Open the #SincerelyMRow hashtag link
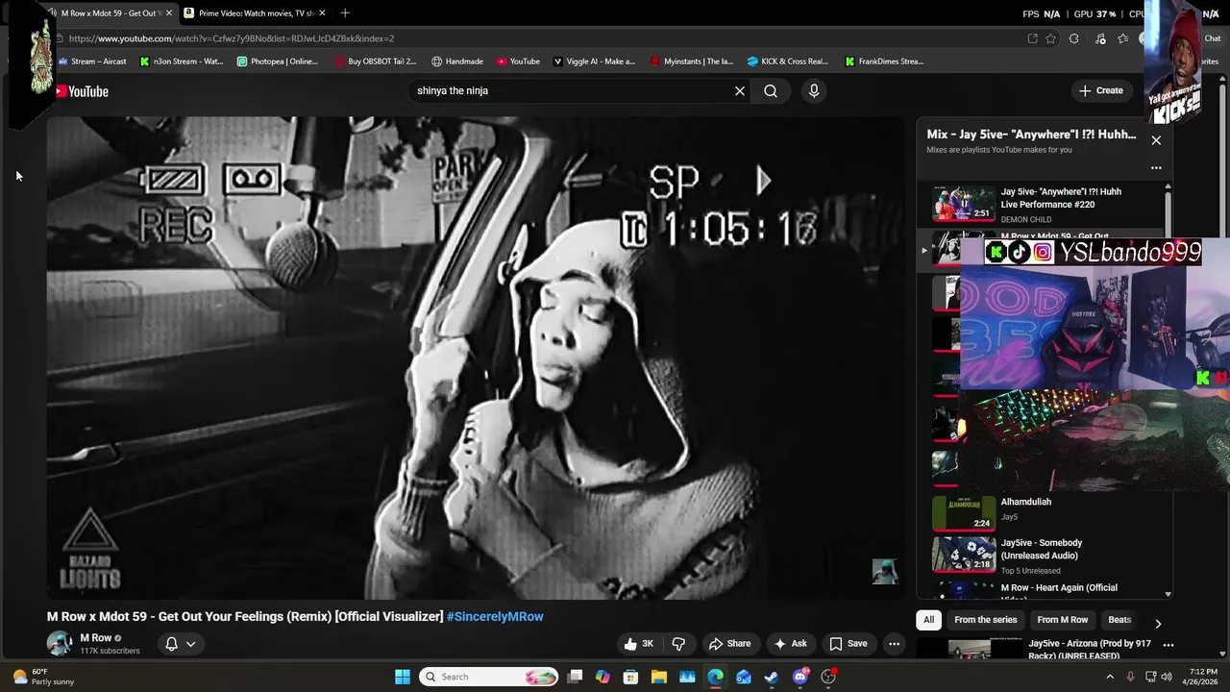Screen dimensions: 1230x692 click(495, 616)
